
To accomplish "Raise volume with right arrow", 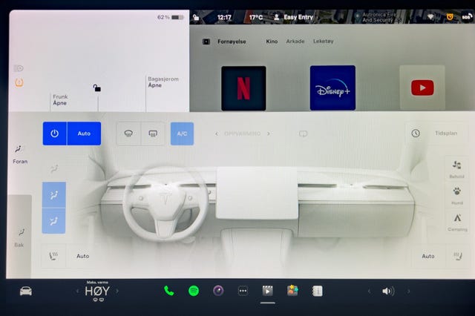I will point(408,292).
